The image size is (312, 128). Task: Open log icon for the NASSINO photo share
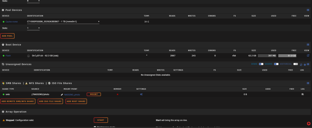pos(303,94)
